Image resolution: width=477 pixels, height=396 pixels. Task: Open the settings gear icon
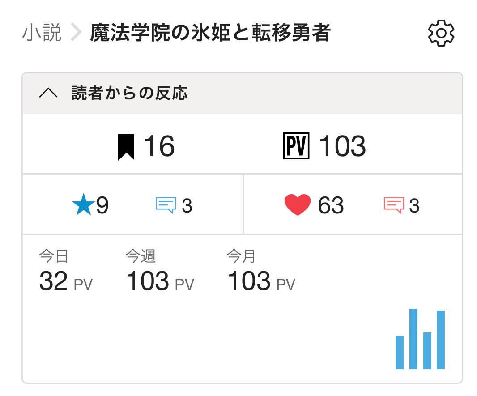(441, 34)
